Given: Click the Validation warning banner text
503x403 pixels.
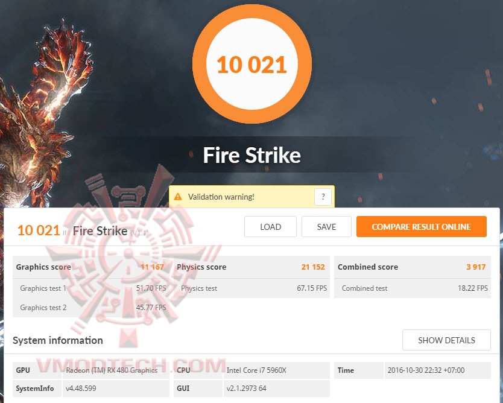Looking at the screenshot, I should pos(221,197).
